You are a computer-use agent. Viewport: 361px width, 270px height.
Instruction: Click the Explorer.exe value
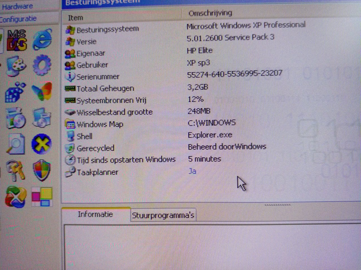(x=210, y=135)
